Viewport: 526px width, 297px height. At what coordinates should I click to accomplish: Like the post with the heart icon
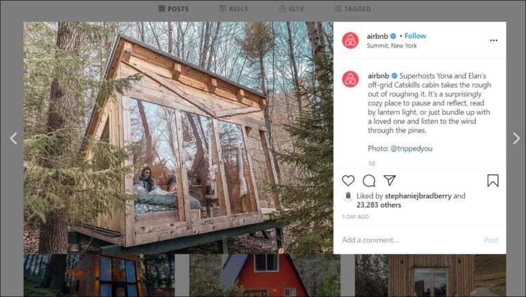(348, 181)
